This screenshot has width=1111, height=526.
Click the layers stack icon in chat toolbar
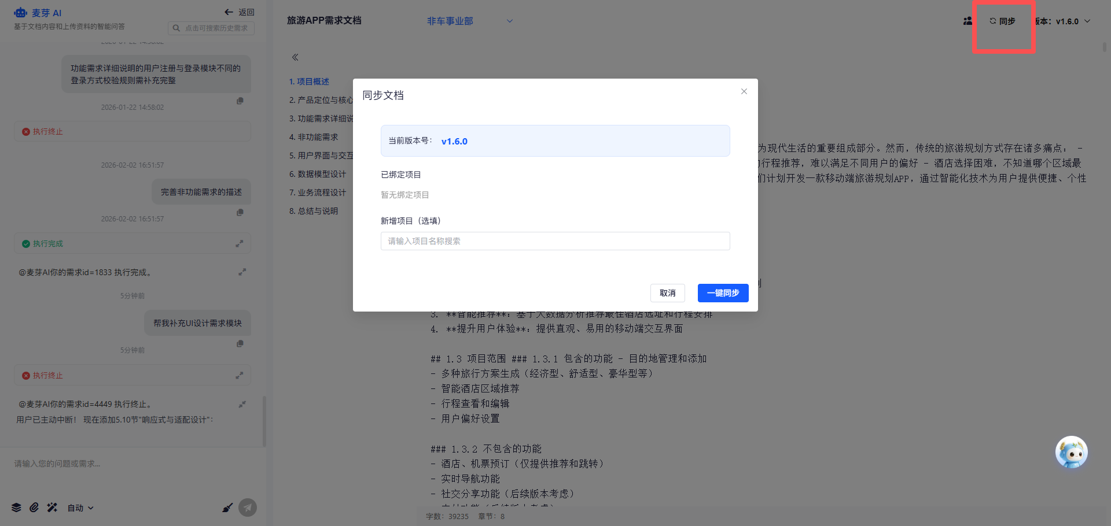coord(16,508)
